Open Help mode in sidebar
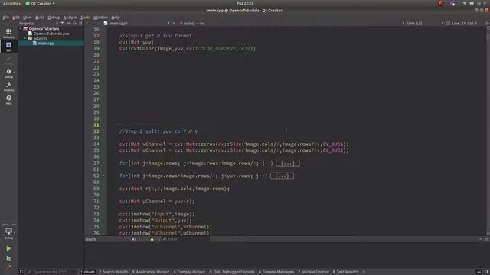This screenshot has height=275, width=490. pyautogui.click(x=8, y=100)
